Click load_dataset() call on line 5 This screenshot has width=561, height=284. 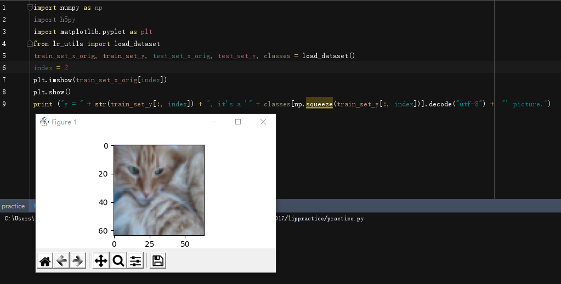(x=328, y=56)
